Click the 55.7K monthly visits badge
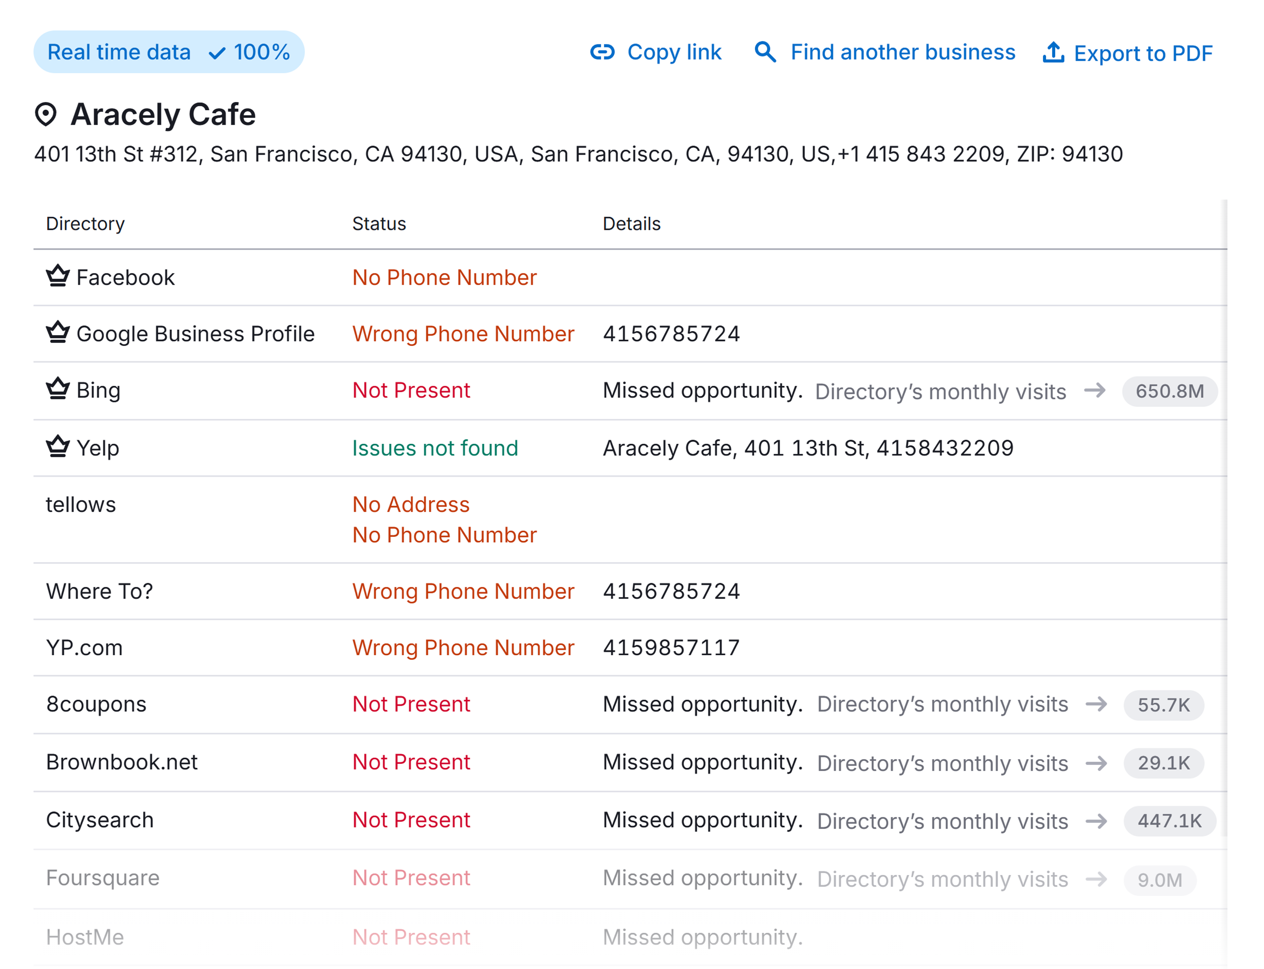 click(x=1163, y=705)
